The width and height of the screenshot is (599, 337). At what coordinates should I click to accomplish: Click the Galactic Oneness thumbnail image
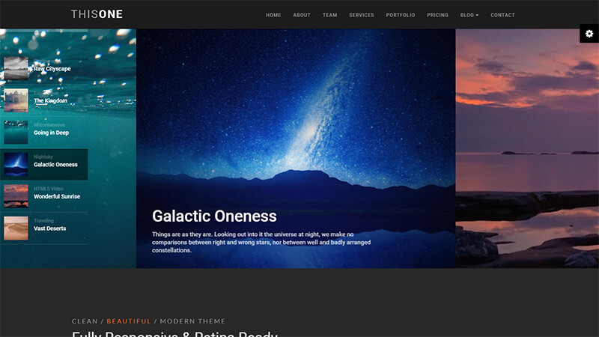coord(16,164)
